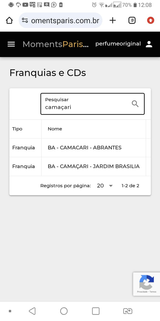View site info icon in address bar

point(25,20)
